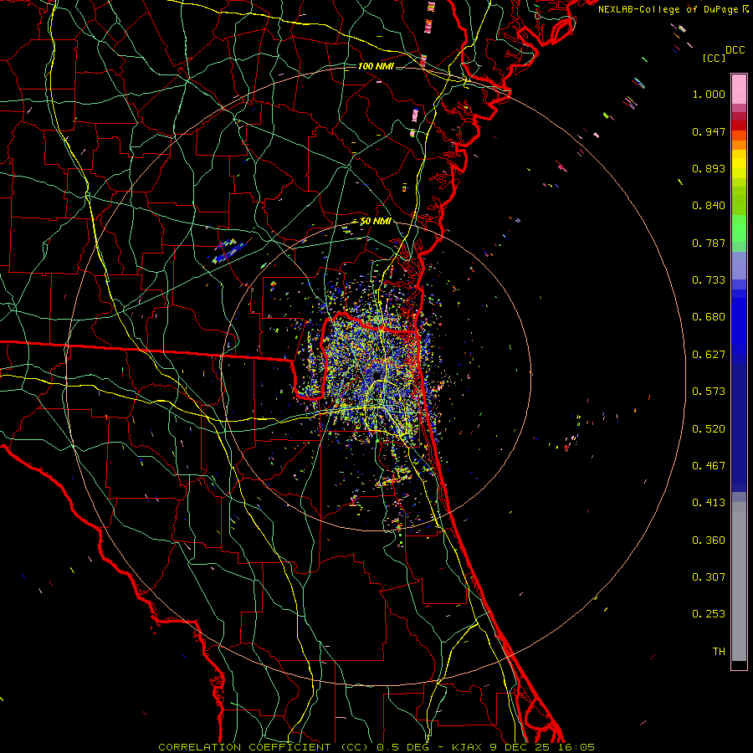This screenshot has height=753, width=753.
Task: Select the 0.573 legend value
Action: coord(709,392)
